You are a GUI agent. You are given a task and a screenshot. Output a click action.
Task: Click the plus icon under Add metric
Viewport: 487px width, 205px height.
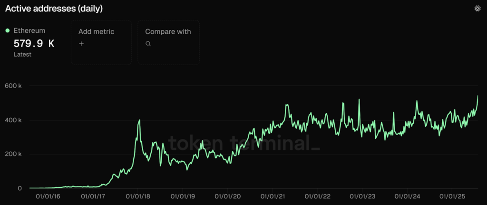click(x=81, y=44)
